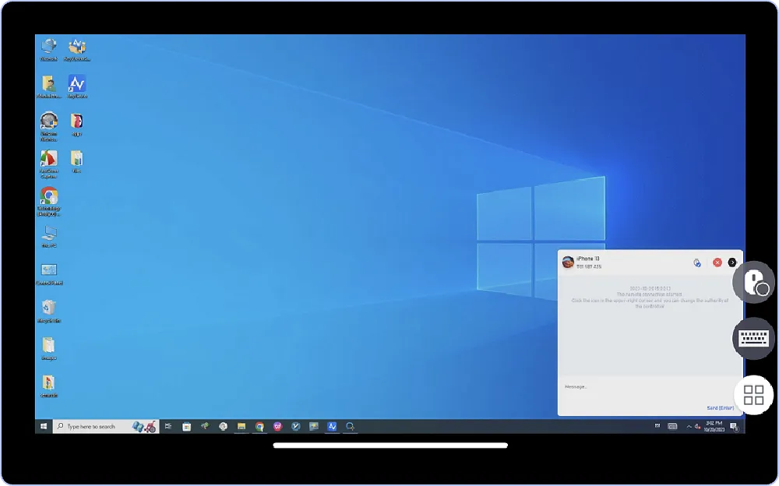This screenshot has height=486, width=779.
Task: Click the permission settings icon in chat panel
Action: [697, 263]
